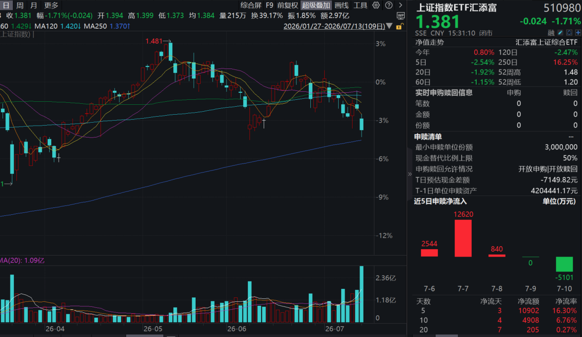Switch to the 月 monthly chart tab
The width and height of the screenshot is (582, 337).
click(34, 5)
